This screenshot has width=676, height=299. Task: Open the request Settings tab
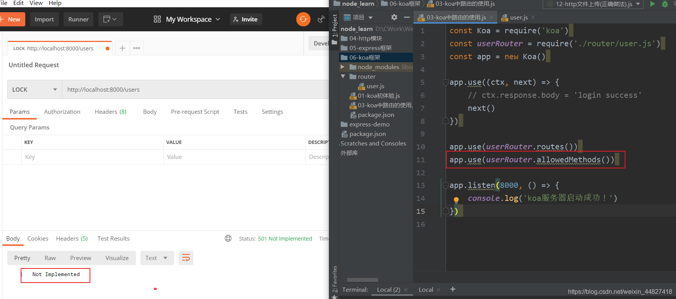[x=273, y=112]
